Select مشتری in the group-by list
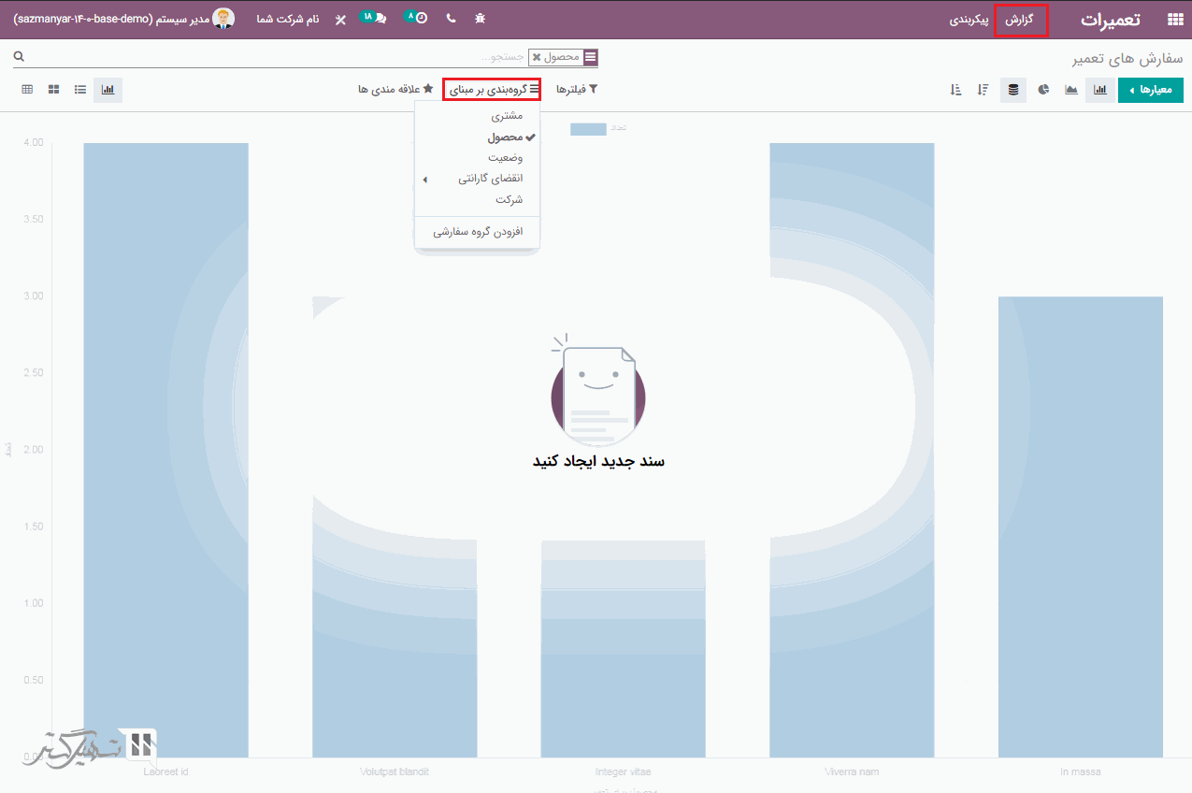1192x793 pixels. point(506,116)
